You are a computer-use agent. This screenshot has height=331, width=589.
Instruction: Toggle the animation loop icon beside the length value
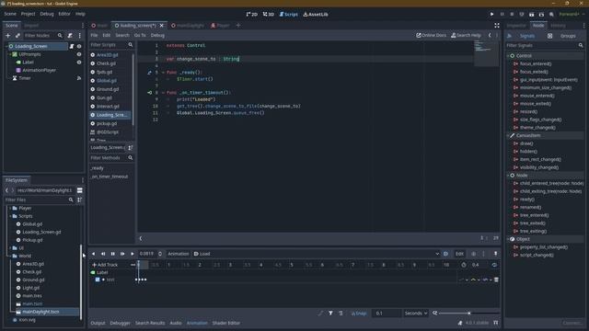click(x=494, y=265)
